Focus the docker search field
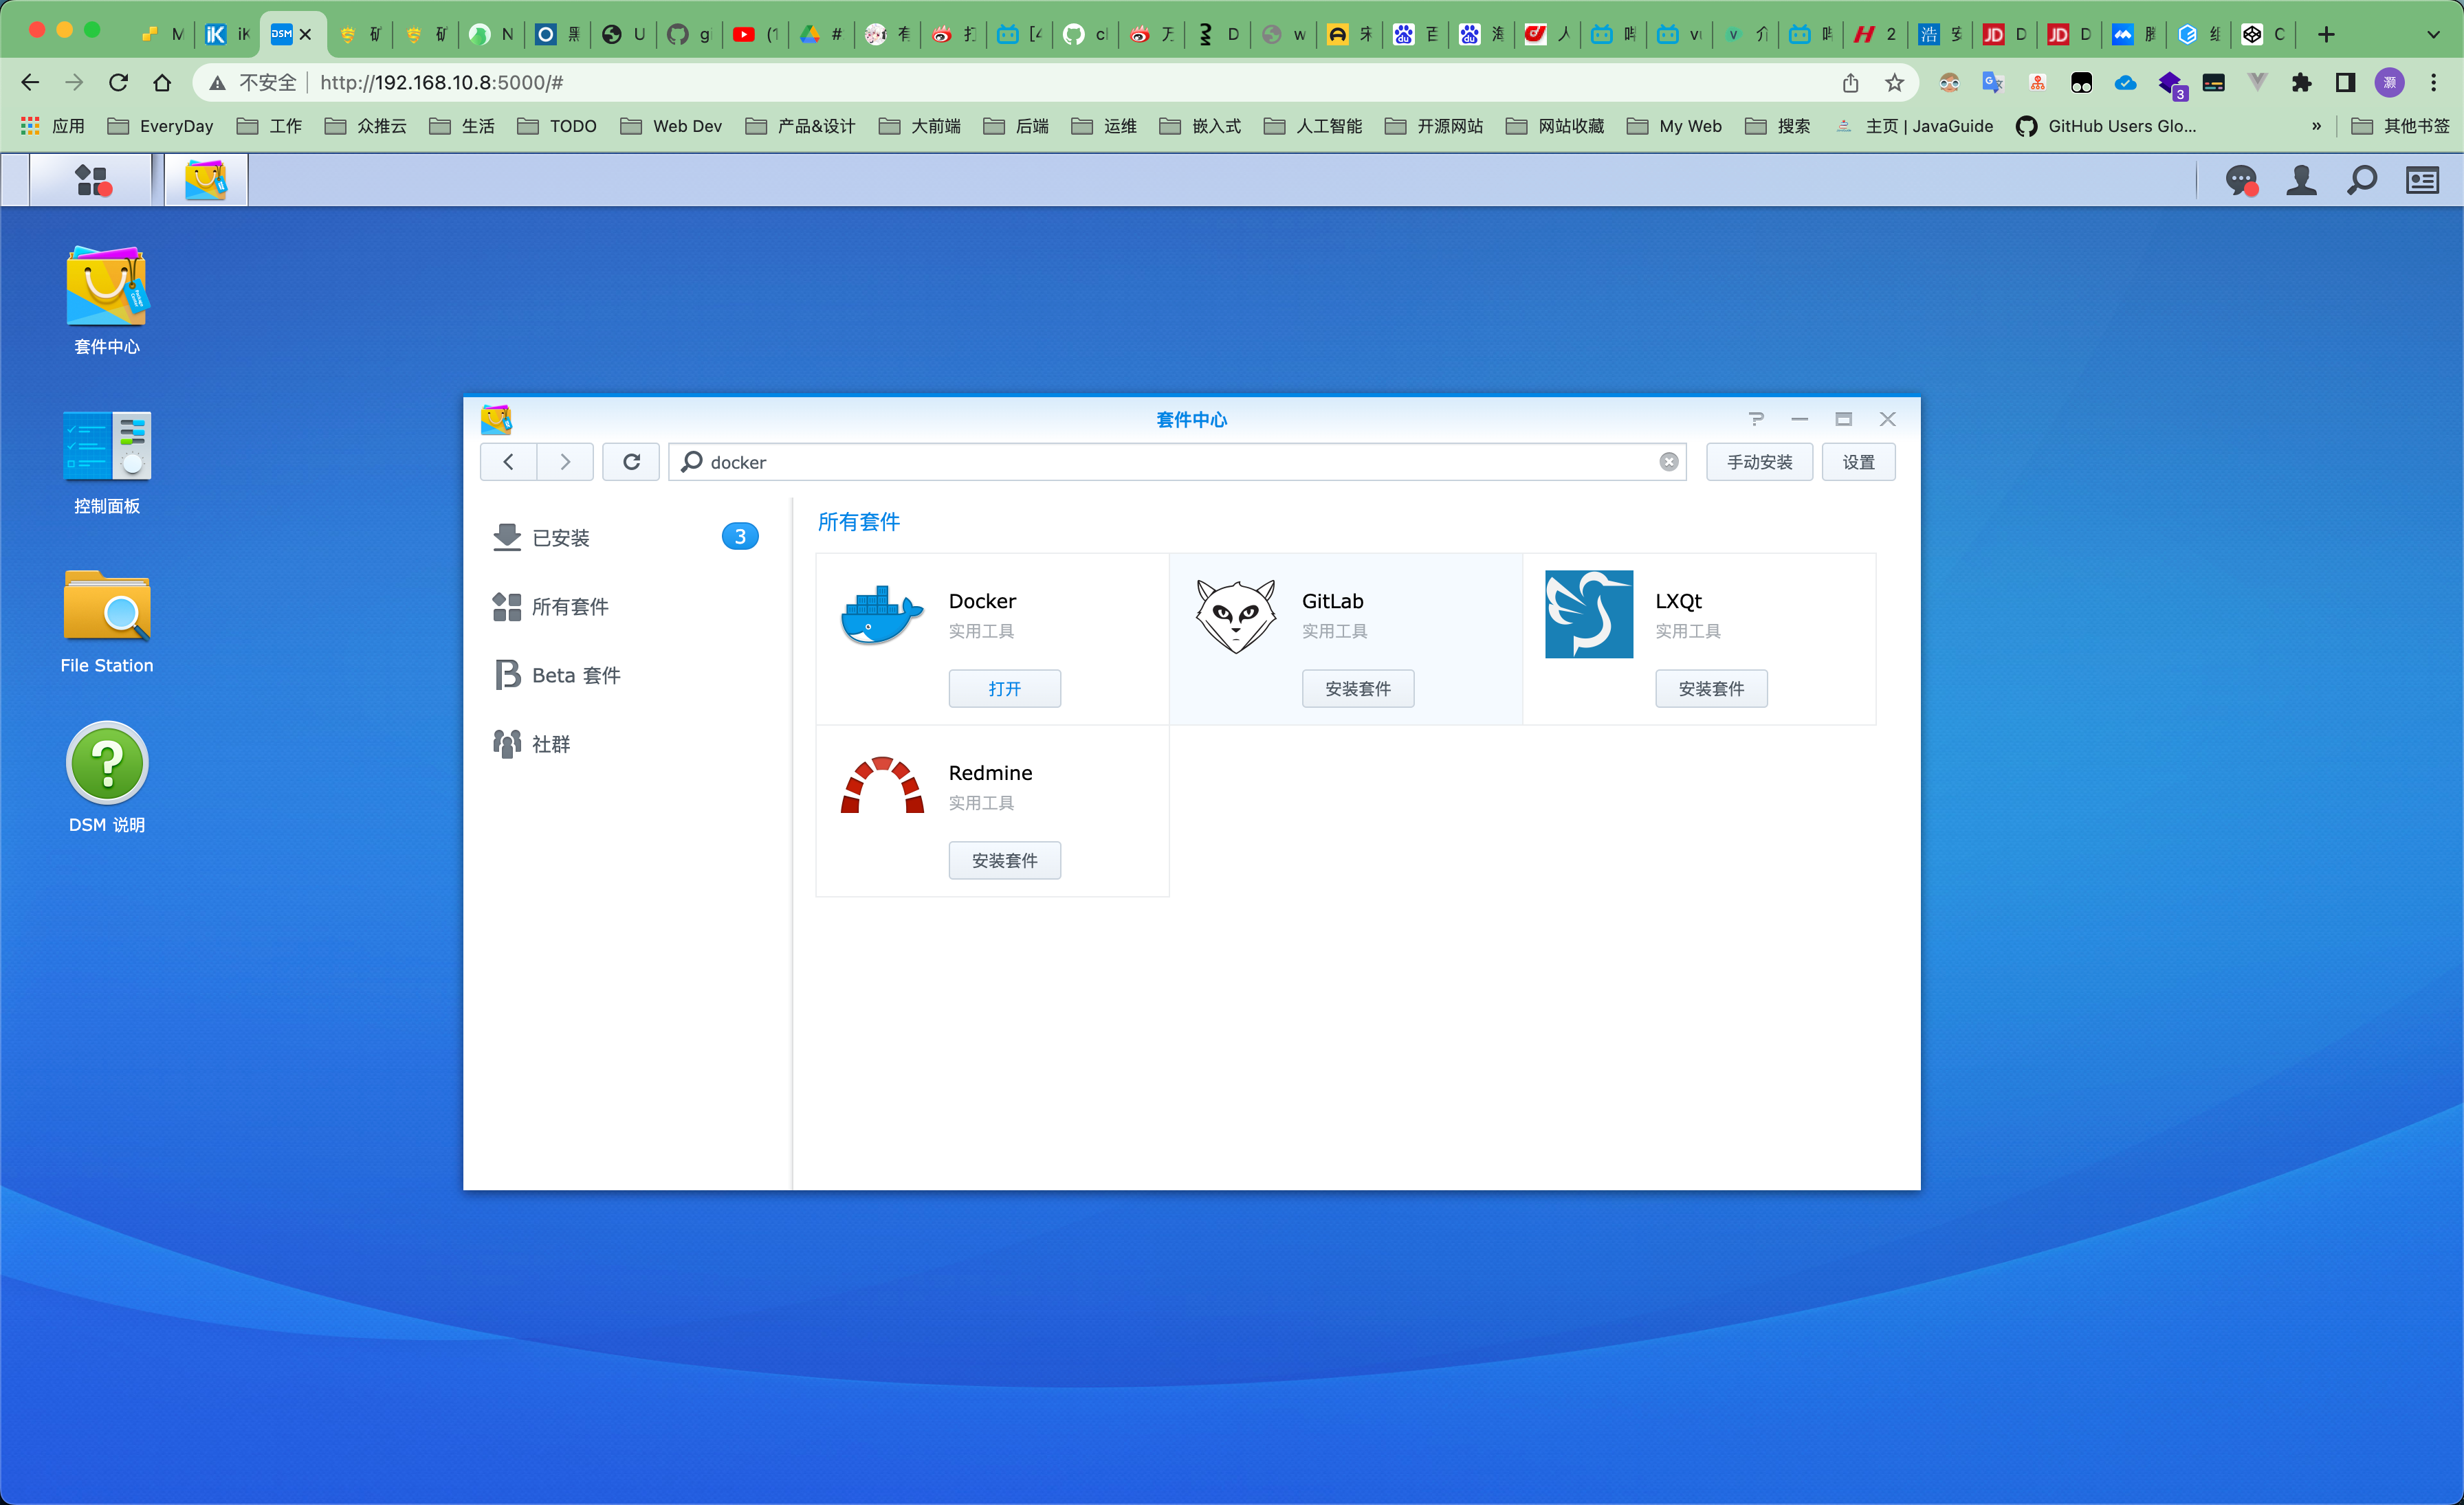The image size is (2464, 1505). click(1176, 462)
